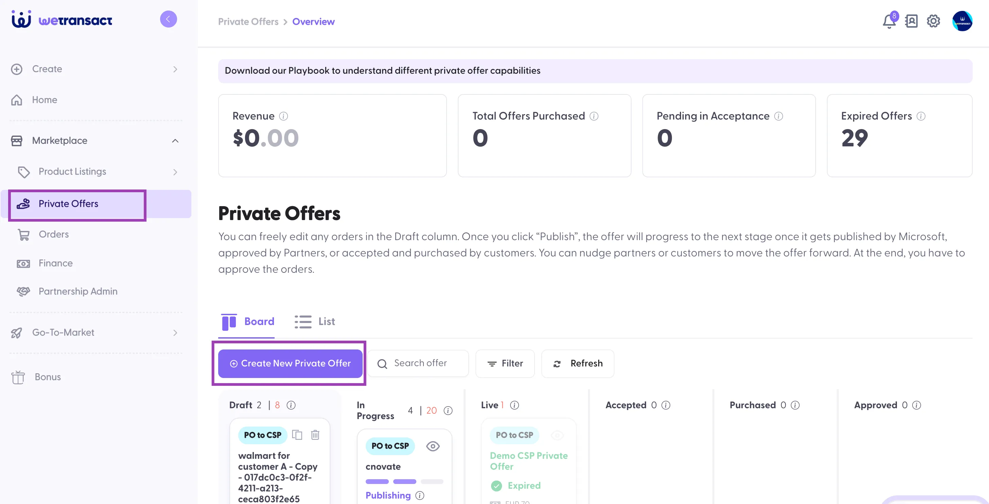Screen dimensions: 989x504
Task: Click Expired Offers info icon
Action: 921,116
